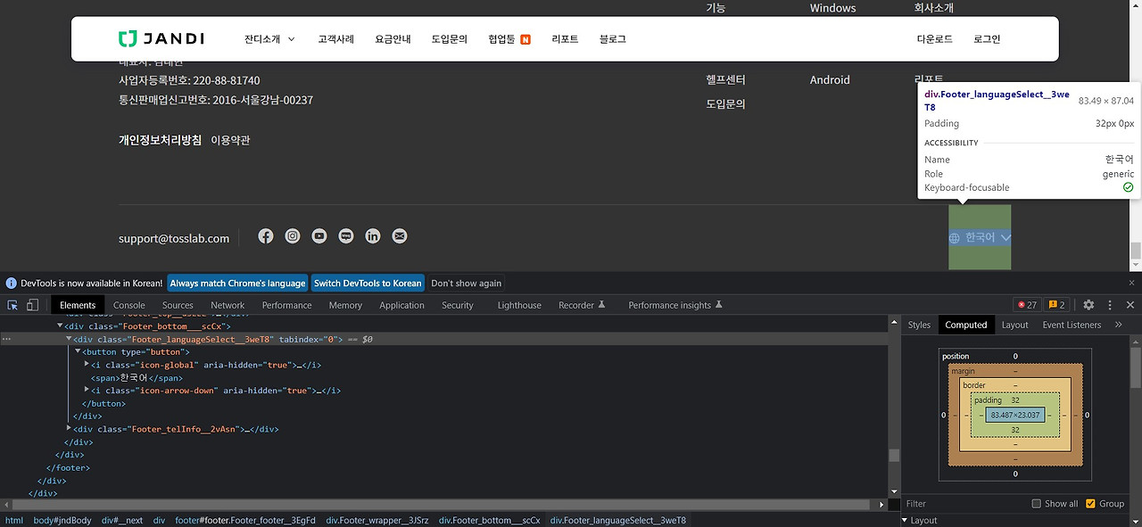Click the 로그인 link
This screenshot has width=1142, height=527.
pos(987,39)
